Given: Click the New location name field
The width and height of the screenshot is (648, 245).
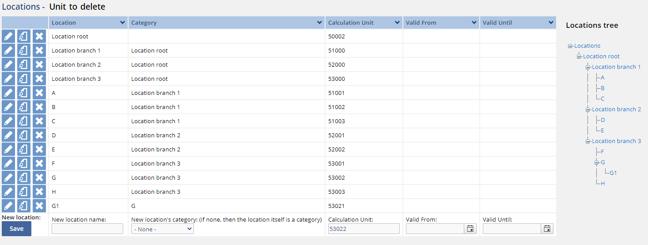Looking at the screenshot, I should coord(87,229).
